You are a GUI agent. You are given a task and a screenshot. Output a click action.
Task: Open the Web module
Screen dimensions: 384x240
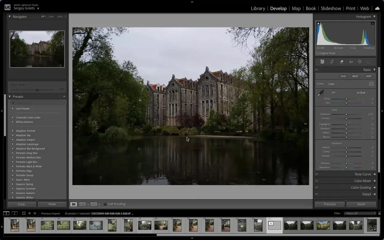pos(365,8)
